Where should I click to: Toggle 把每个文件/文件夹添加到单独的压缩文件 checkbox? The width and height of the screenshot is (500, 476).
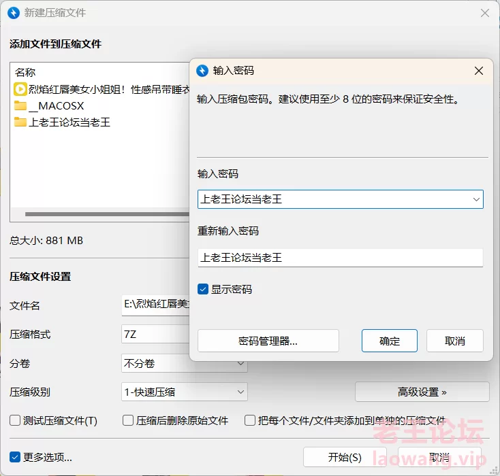[x=250, y=420]
